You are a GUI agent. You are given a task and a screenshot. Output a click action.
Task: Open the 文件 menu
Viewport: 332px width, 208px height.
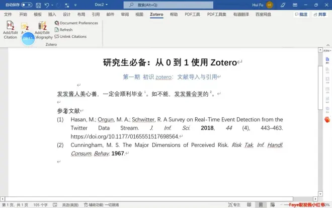(x=8, y=14)
